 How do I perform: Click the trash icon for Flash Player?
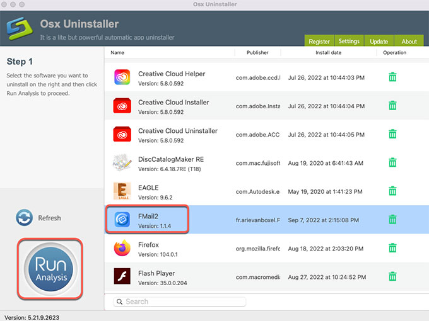pyautogui.click(x=392, y=276)
